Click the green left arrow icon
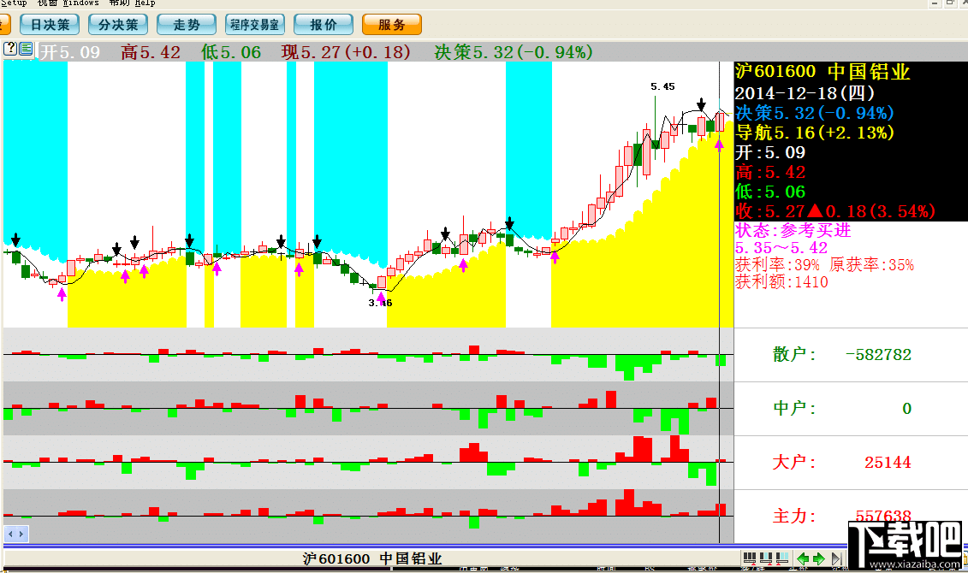The width and height of the screenshot is (968, 573). (x=803, y=558)
